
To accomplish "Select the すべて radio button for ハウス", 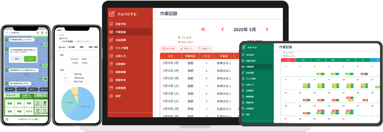I will [60, 39].
